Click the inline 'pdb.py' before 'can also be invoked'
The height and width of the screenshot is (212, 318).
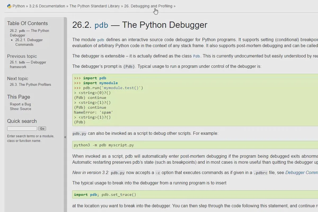[79, 134]
